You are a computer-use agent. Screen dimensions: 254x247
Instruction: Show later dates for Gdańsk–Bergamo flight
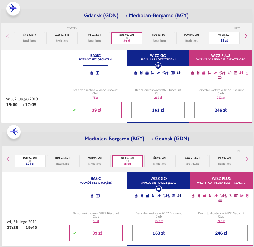click(246, 36)
